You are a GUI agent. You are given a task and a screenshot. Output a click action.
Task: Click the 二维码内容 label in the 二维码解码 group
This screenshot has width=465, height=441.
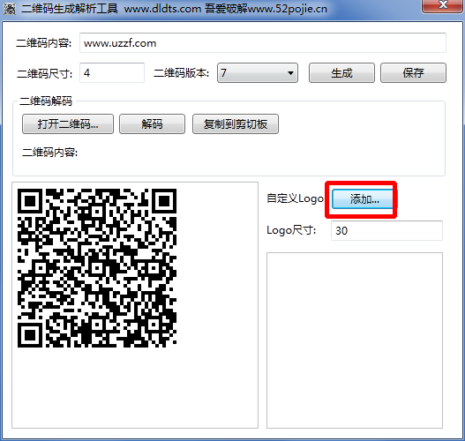(x=49, y=153)
